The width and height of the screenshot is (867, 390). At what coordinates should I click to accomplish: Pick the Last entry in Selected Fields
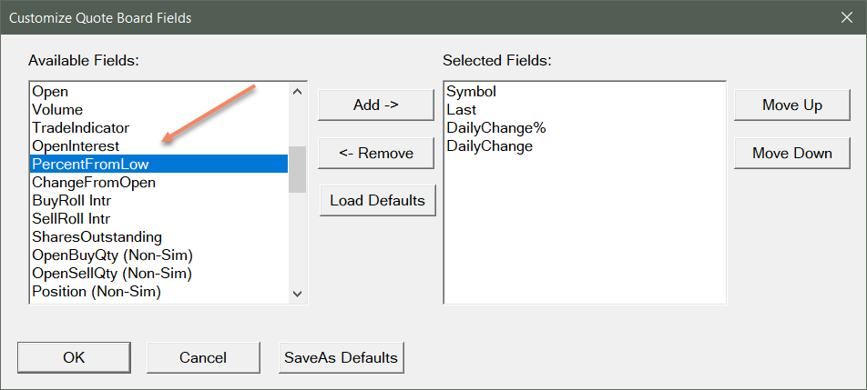tap(461, 110)
